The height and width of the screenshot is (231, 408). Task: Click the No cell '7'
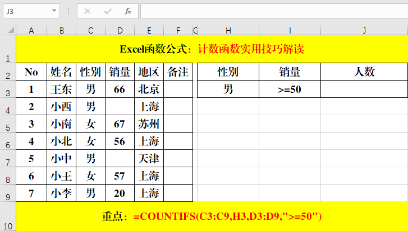coord(31,193)
